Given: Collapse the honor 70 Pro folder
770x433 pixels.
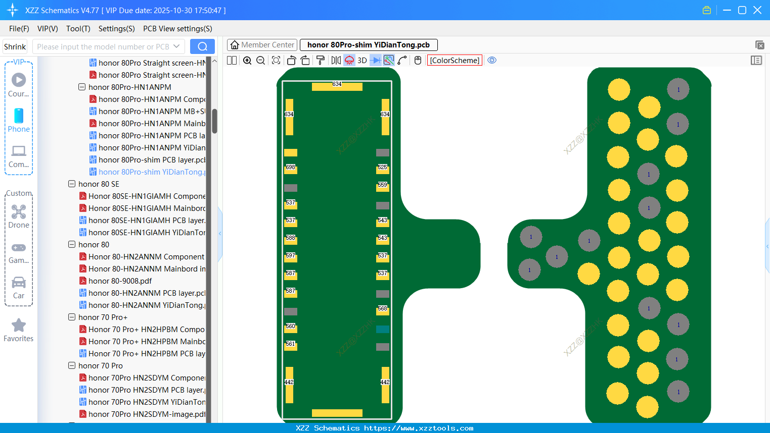Looking at the screenshot, I should click(x=72, y=365).
